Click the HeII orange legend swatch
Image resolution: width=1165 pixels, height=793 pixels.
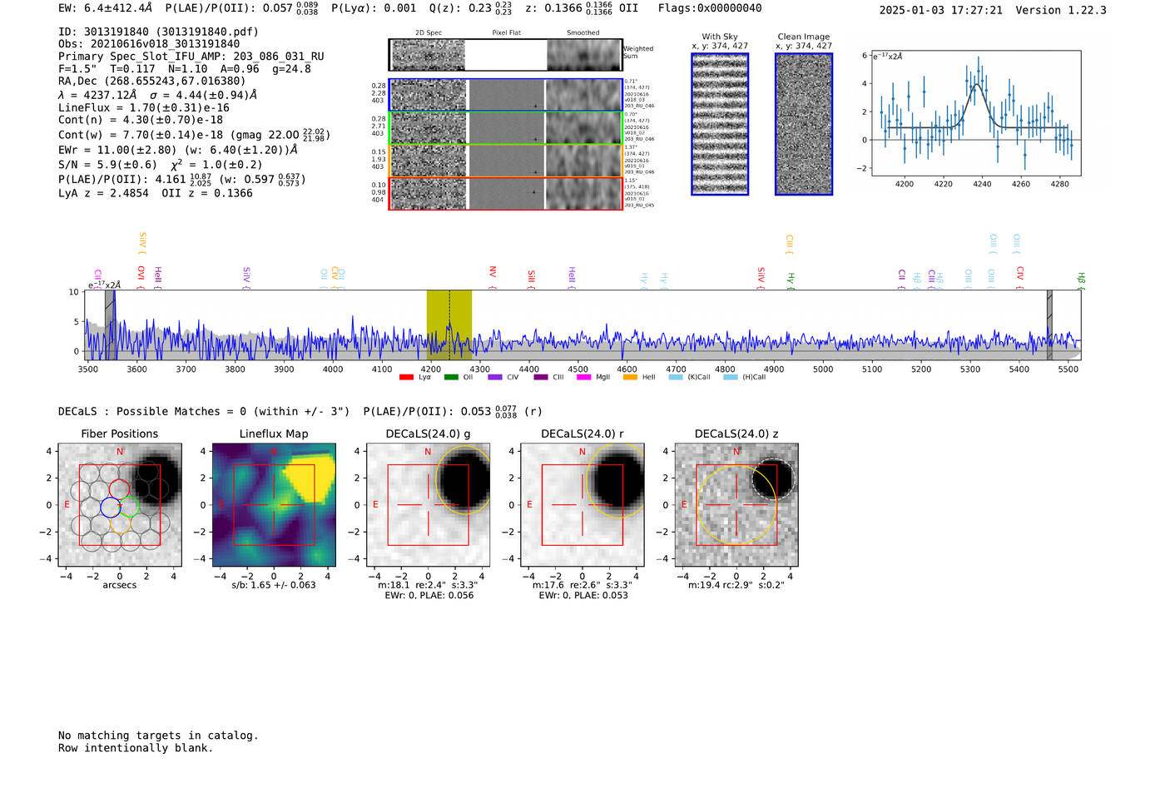(x=630, y=377)
